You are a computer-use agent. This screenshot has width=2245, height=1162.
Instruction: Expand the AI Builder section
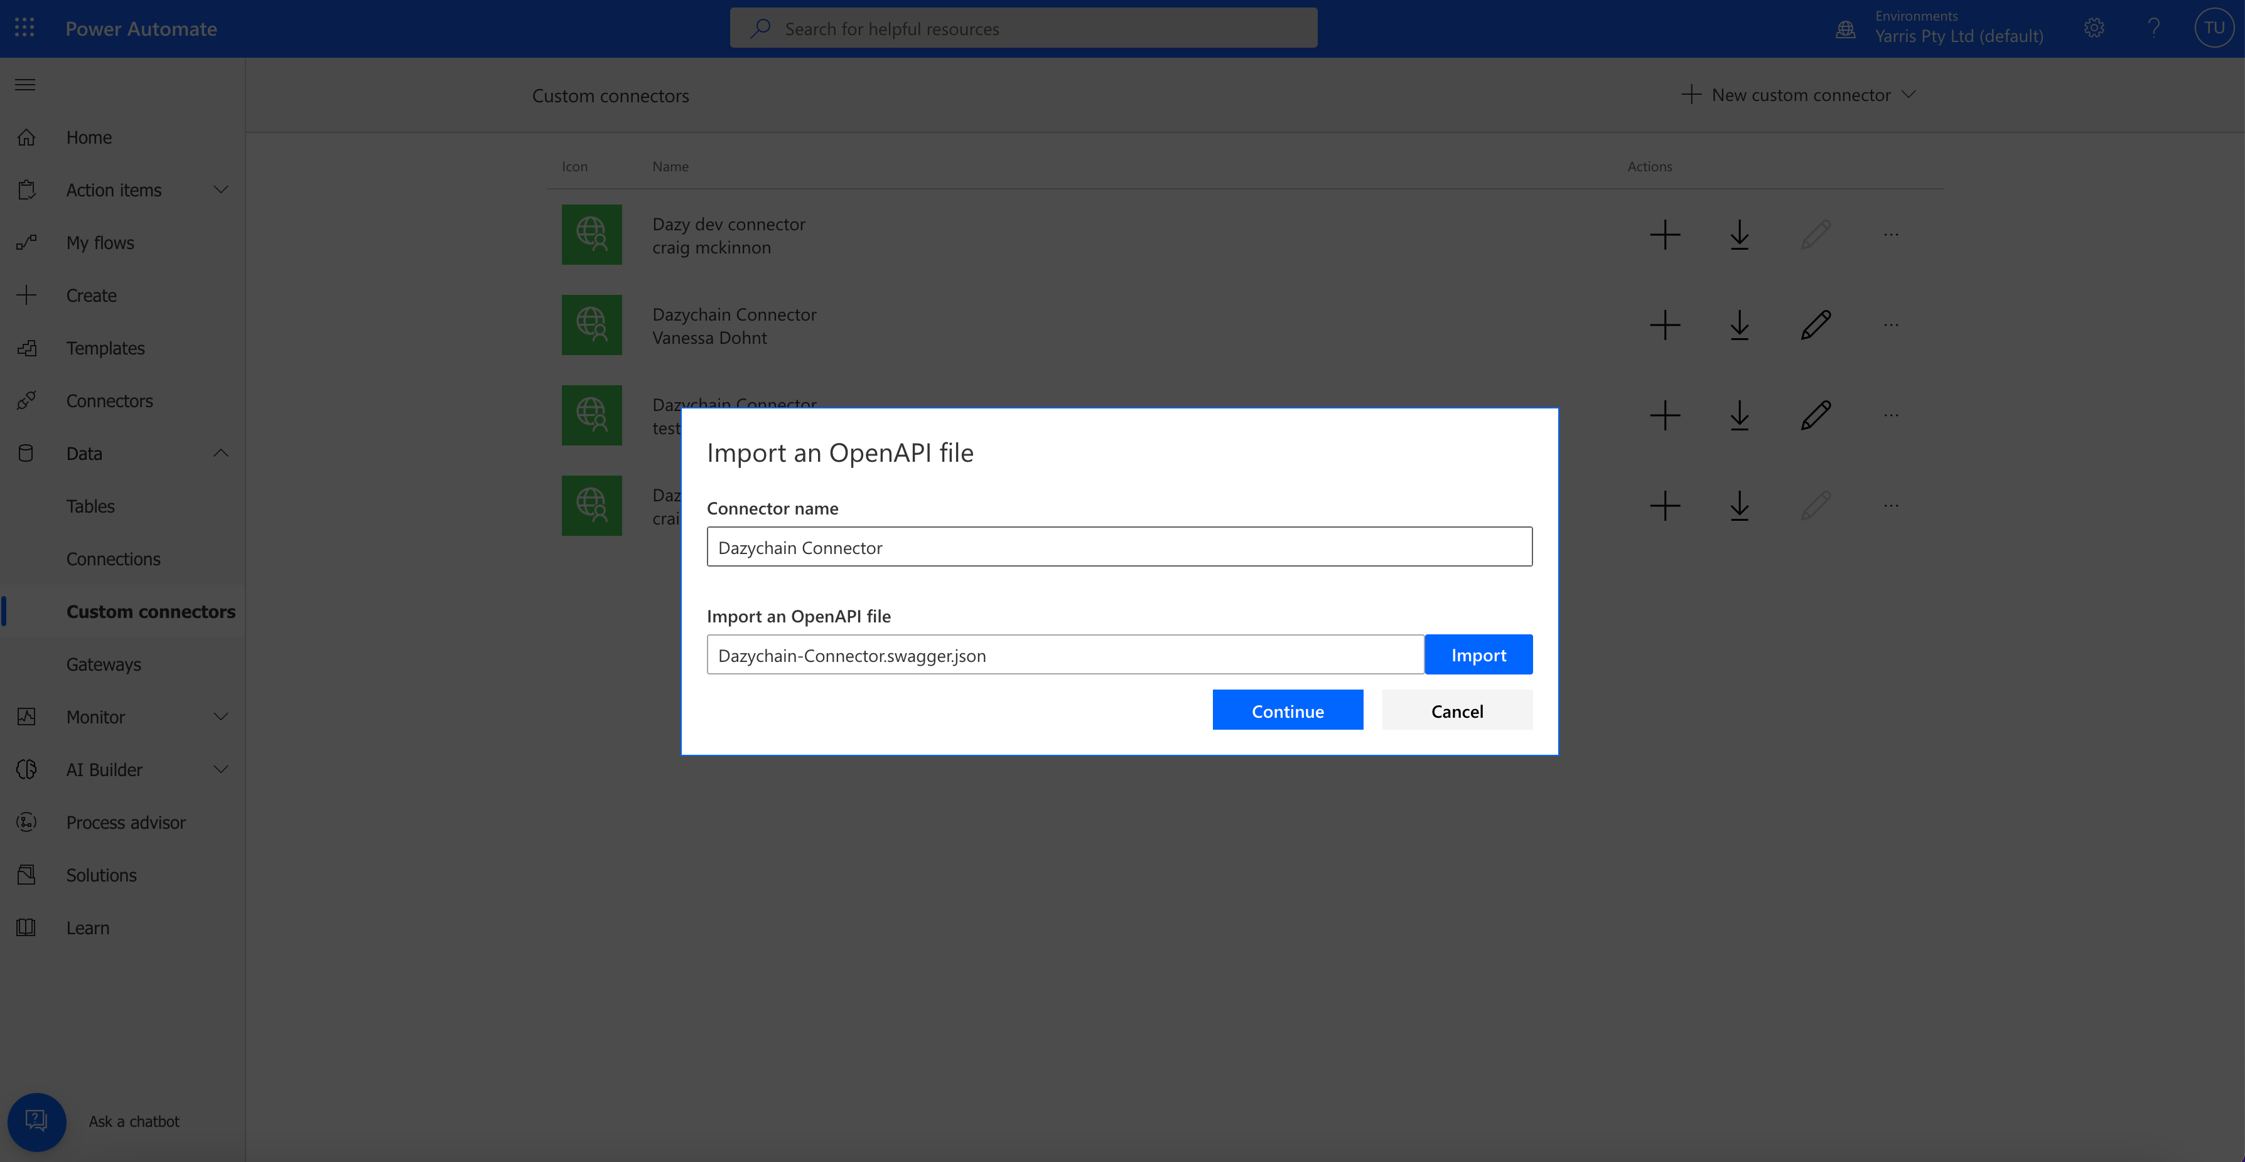220,769
